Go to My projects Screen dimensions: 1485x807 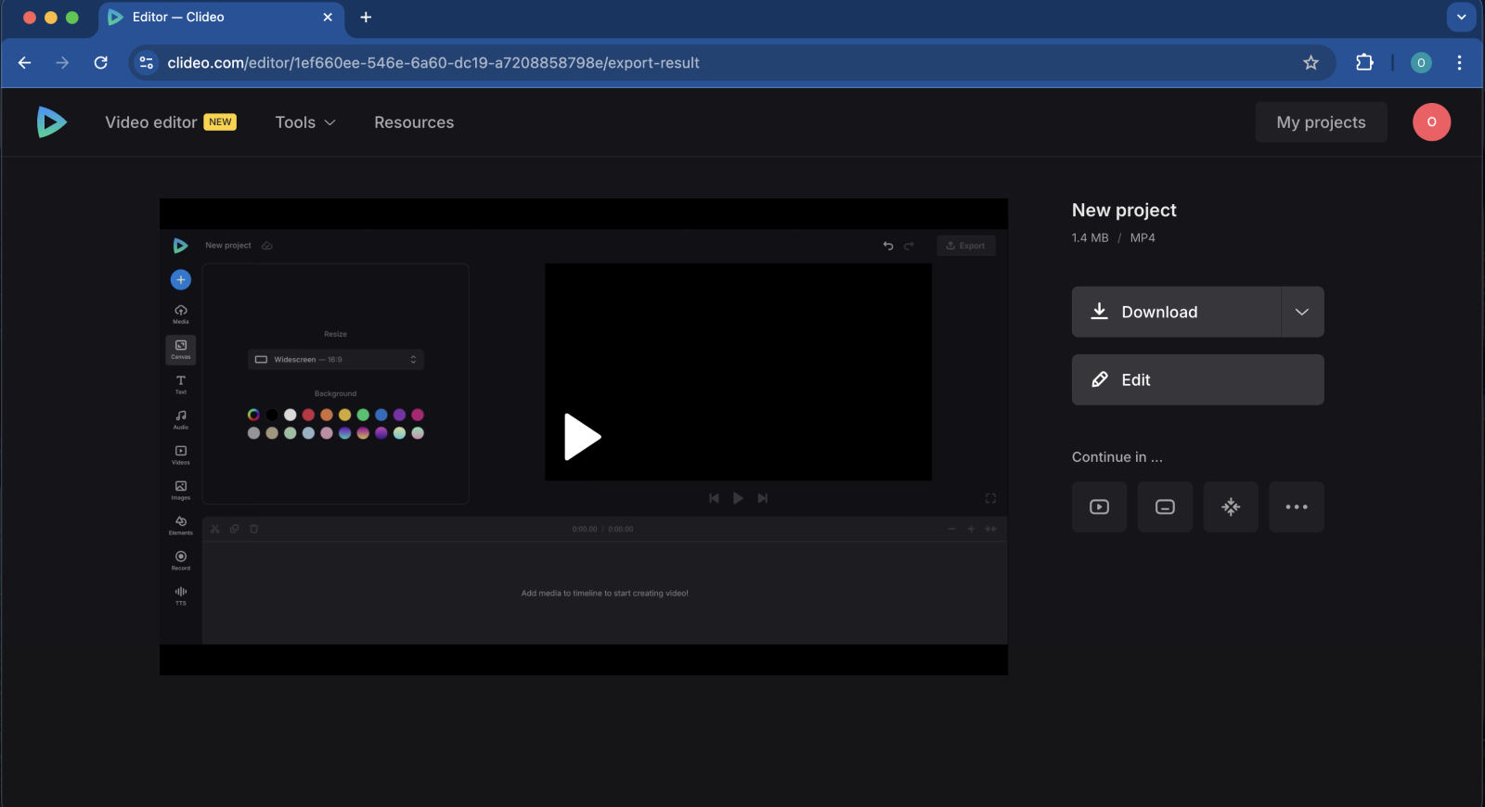click(1321, 122)
